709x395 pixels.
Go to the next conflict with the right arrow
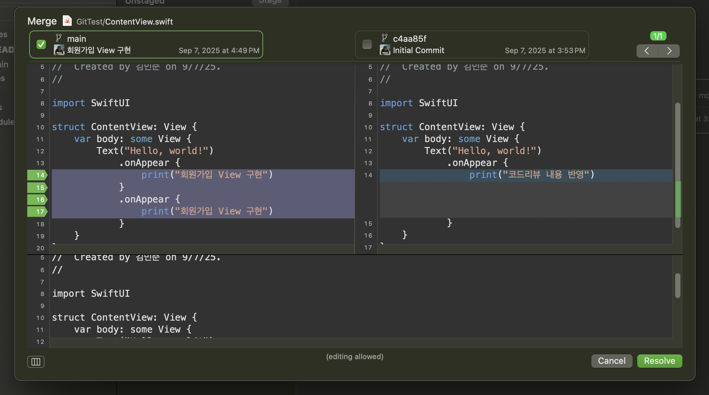pos(669,51)
